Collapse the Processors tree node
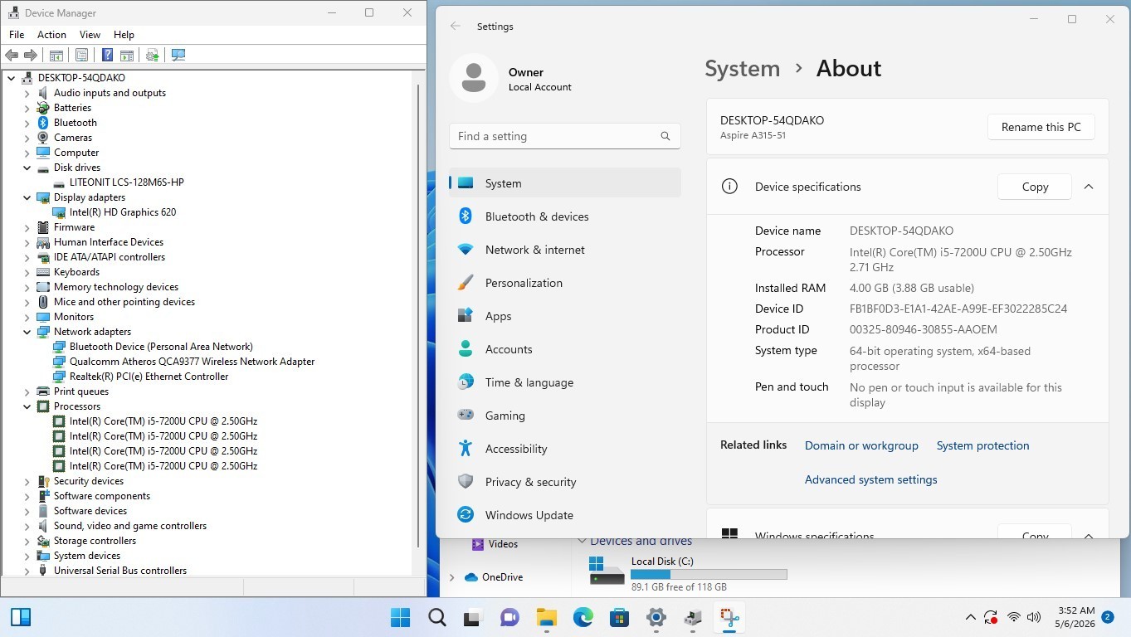The width and height of the screenshot is (1131, 637). pyautogui.click(x=27, y=406)
